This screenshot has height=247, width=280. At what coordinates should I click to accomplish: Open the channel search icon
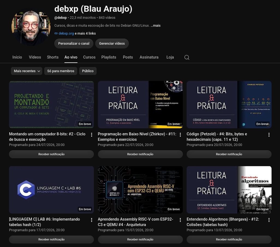pos(187,57)
